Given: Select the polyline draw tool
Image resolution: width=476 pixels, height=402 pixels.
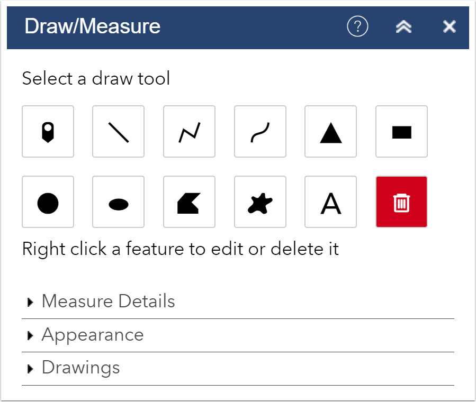Looking at the screenshot, I should tap(189, 131).
